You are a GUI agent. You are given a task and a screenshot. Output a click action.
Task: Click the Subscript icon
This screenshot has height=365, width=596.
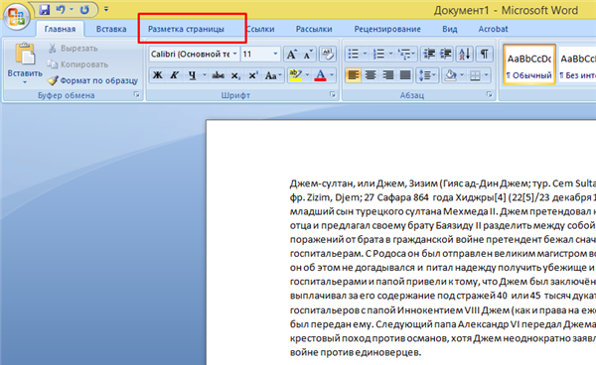(235, 75)
